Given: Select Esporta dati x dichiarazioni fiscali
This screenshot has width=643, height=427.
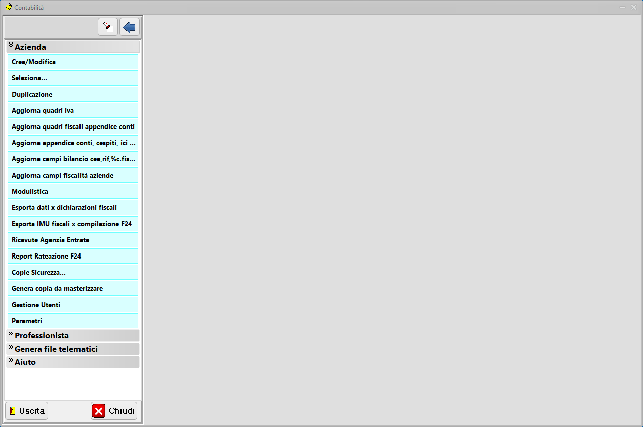Looking at the screenshot, I should click(x=73, y=207).
